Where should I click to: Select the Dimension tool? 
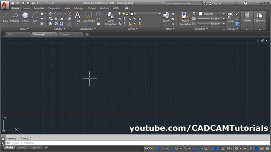point(88,17)
